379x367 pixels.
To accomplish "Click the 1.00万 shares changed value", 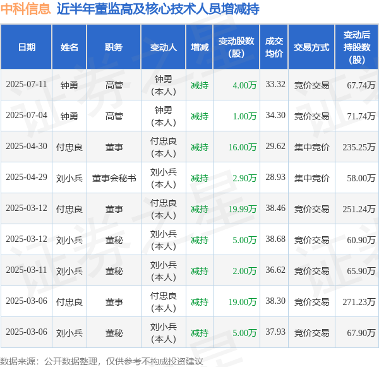I will click(x=244, y=116).
